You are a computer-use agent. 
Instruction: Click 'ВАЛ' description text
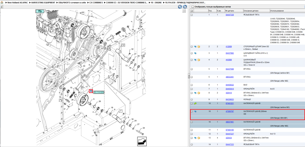pyautogui.click(x=245, y=85)
